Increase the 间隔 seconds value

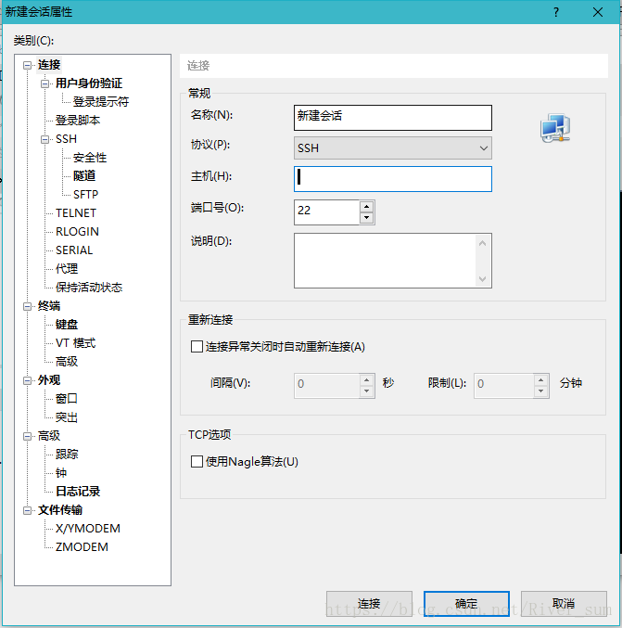367,379
